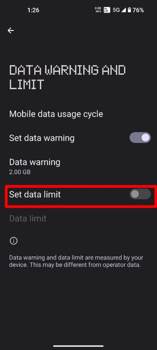Turn off the Set data warning switch

coord(140,138)
